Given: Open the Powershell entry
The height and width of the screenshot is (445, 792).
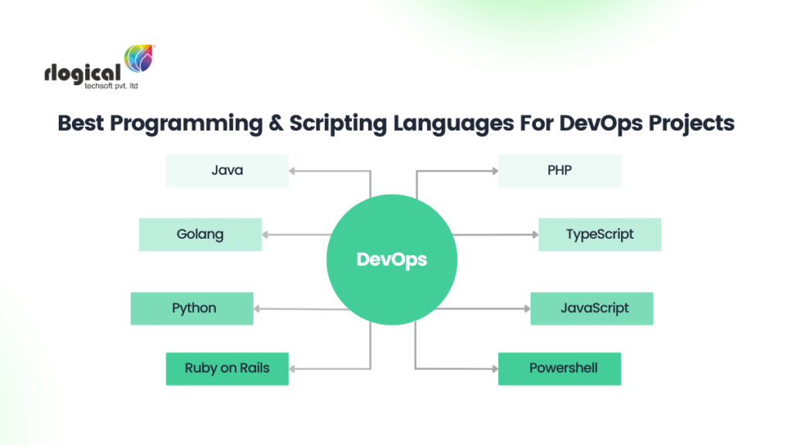Looking at the screenshot, I should click(x=559, y=369).
